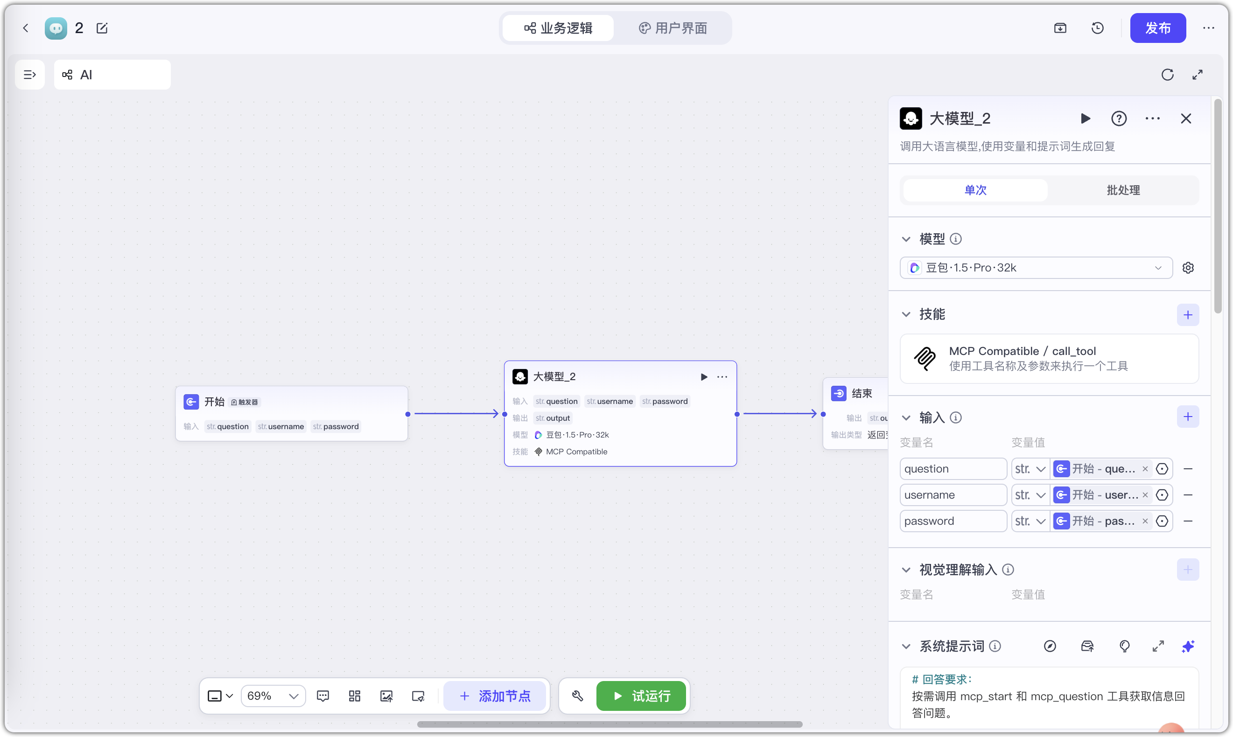Click the export image icon in bottom toolbar
1233x737 pixels.
pyautogui.click(x=386, y=696)
